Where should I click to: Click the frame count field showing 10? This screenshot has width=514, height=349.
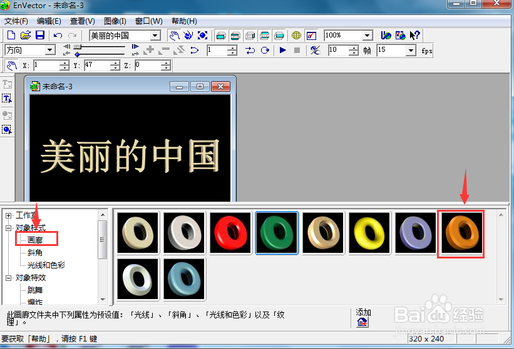pos(339,51)
